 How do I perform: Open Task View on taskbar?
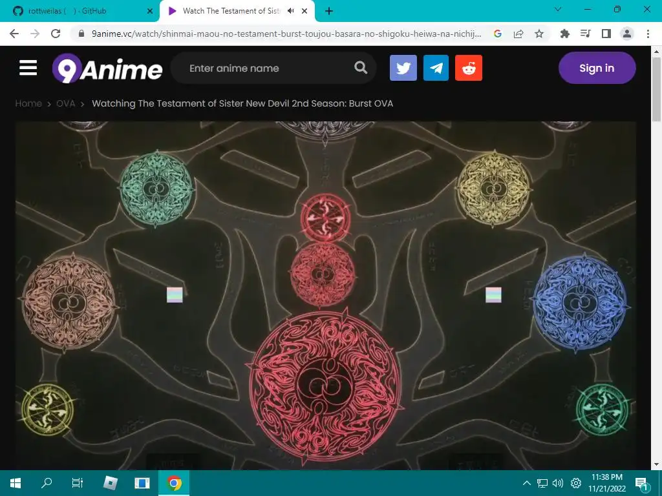[78, 483]
